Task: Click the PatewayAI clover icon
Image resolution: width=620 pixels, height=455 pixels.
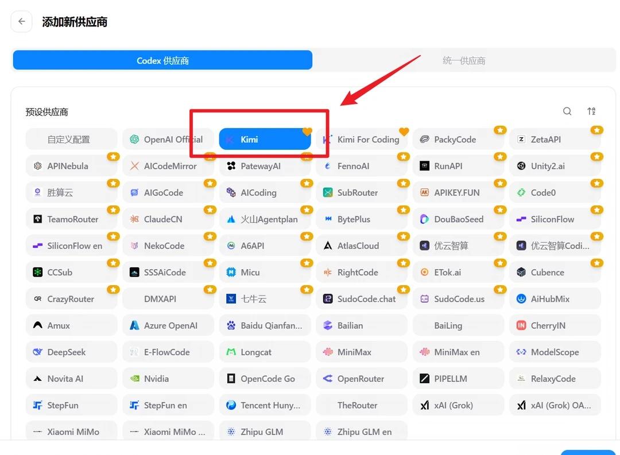Action: pos(231,166)
